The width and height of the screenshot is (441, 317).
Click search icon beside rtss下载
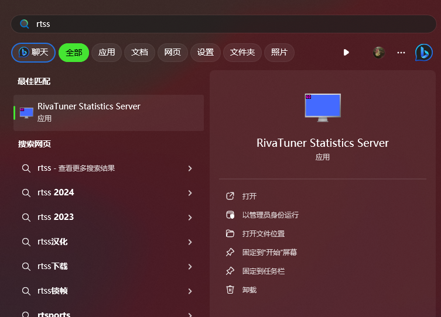point(26,267)
